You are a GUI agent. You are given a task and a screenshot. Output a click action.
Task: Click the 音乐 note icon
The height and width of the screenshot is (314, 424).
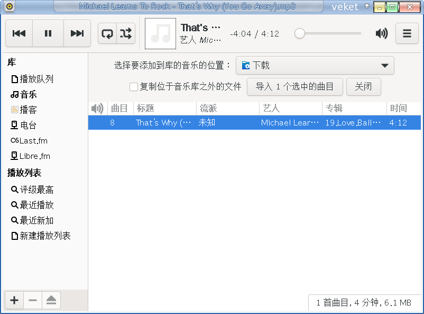click(15, 95)
